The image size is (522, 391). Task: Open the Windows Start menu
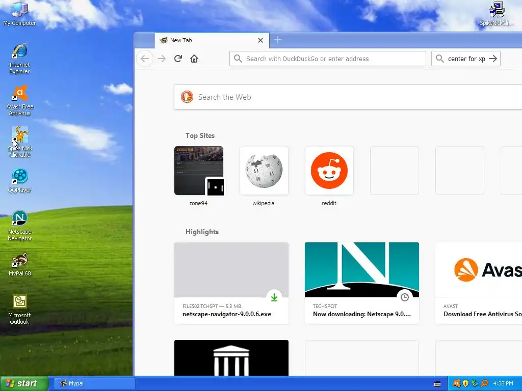pyautogui.click(x=24, y=383)
